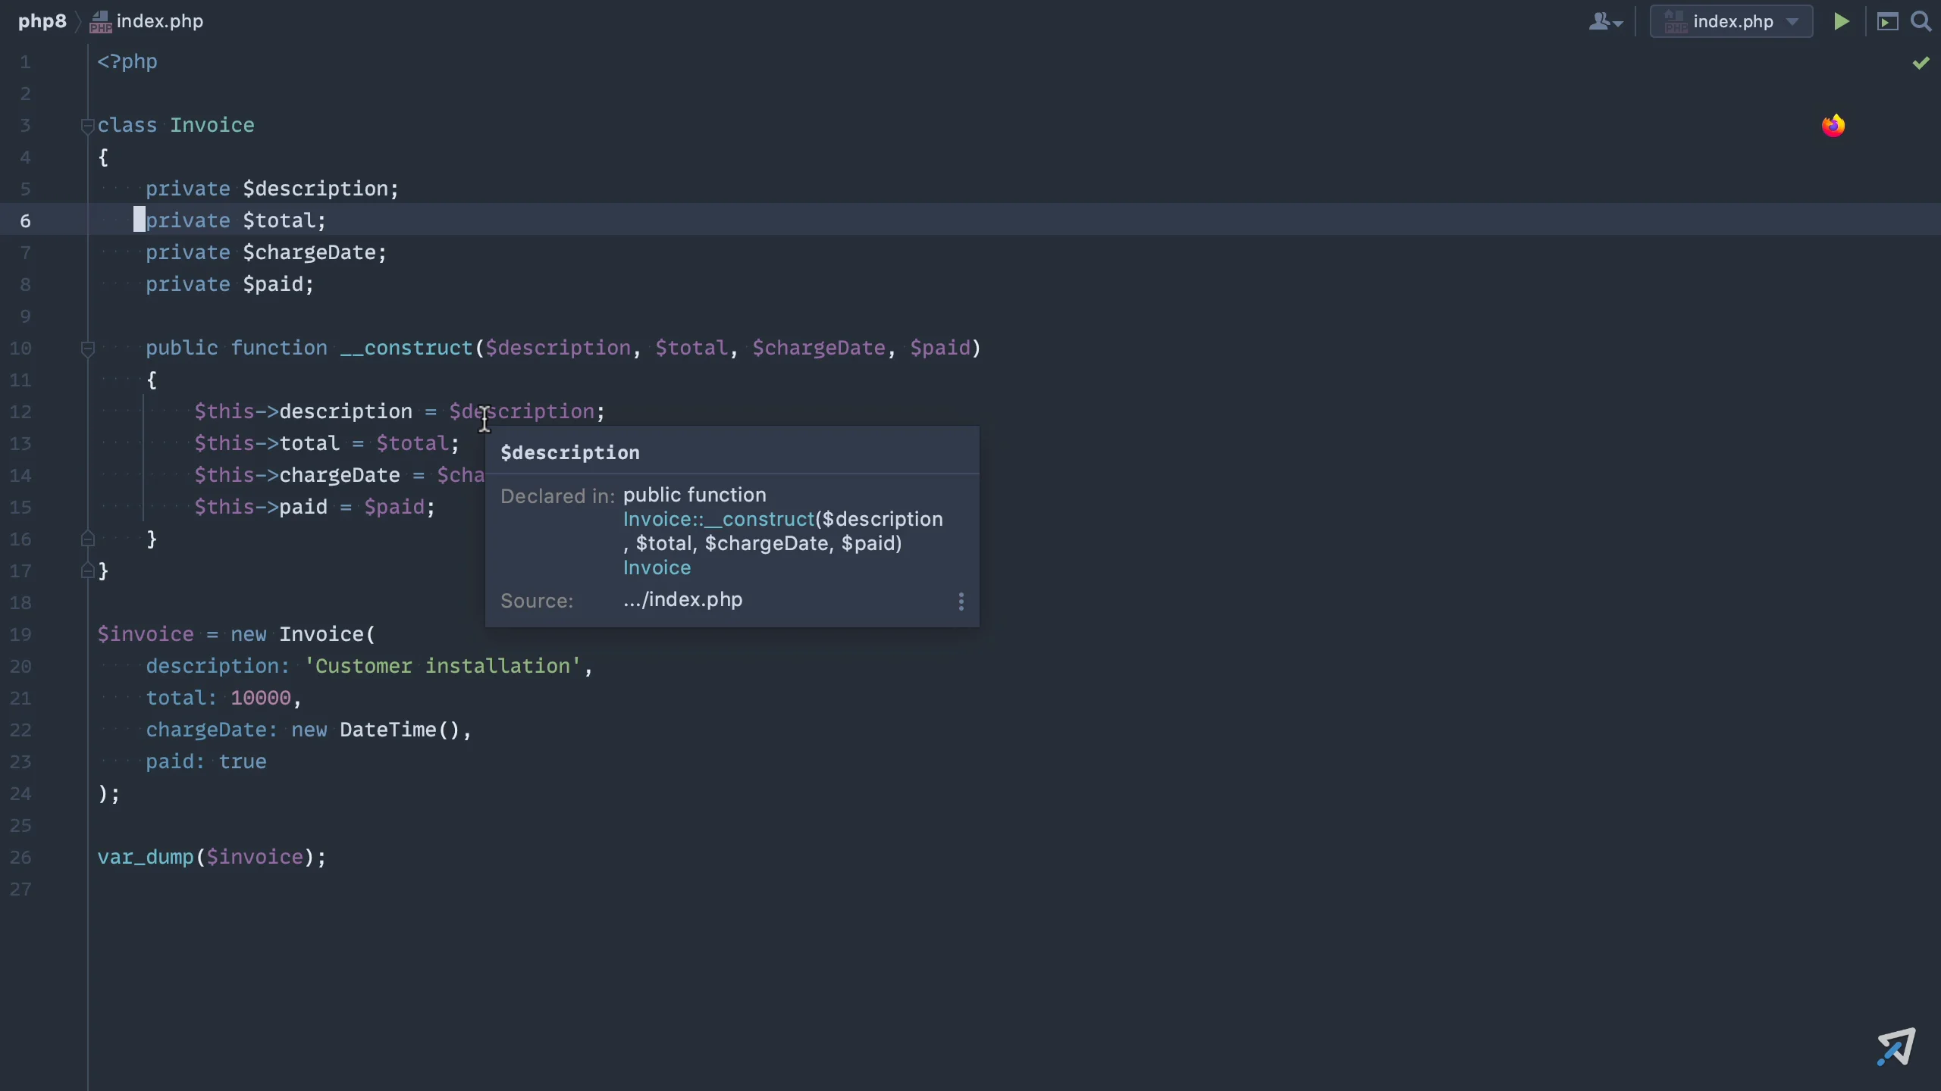1941x1091 pixels.
Task: Open the index.php run configuration dropdown
Action: [1731, 21]
